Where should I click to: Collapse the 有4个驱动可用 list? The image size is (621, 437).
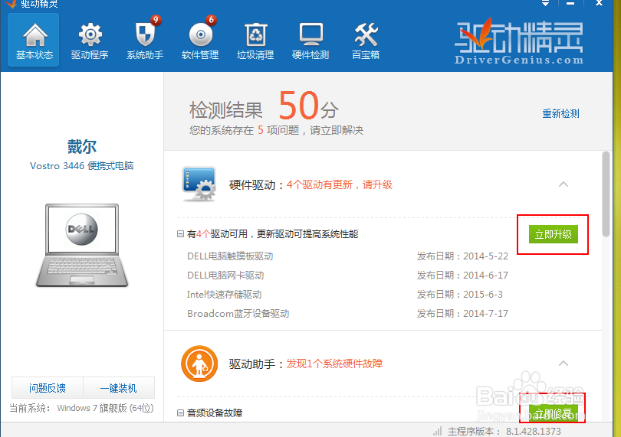click(180, 234)
